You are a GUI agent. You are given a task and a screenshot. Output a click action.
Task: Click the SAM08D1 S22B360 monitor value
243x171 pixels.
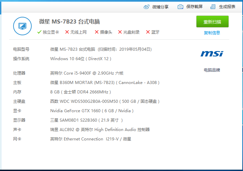[87, 120]
